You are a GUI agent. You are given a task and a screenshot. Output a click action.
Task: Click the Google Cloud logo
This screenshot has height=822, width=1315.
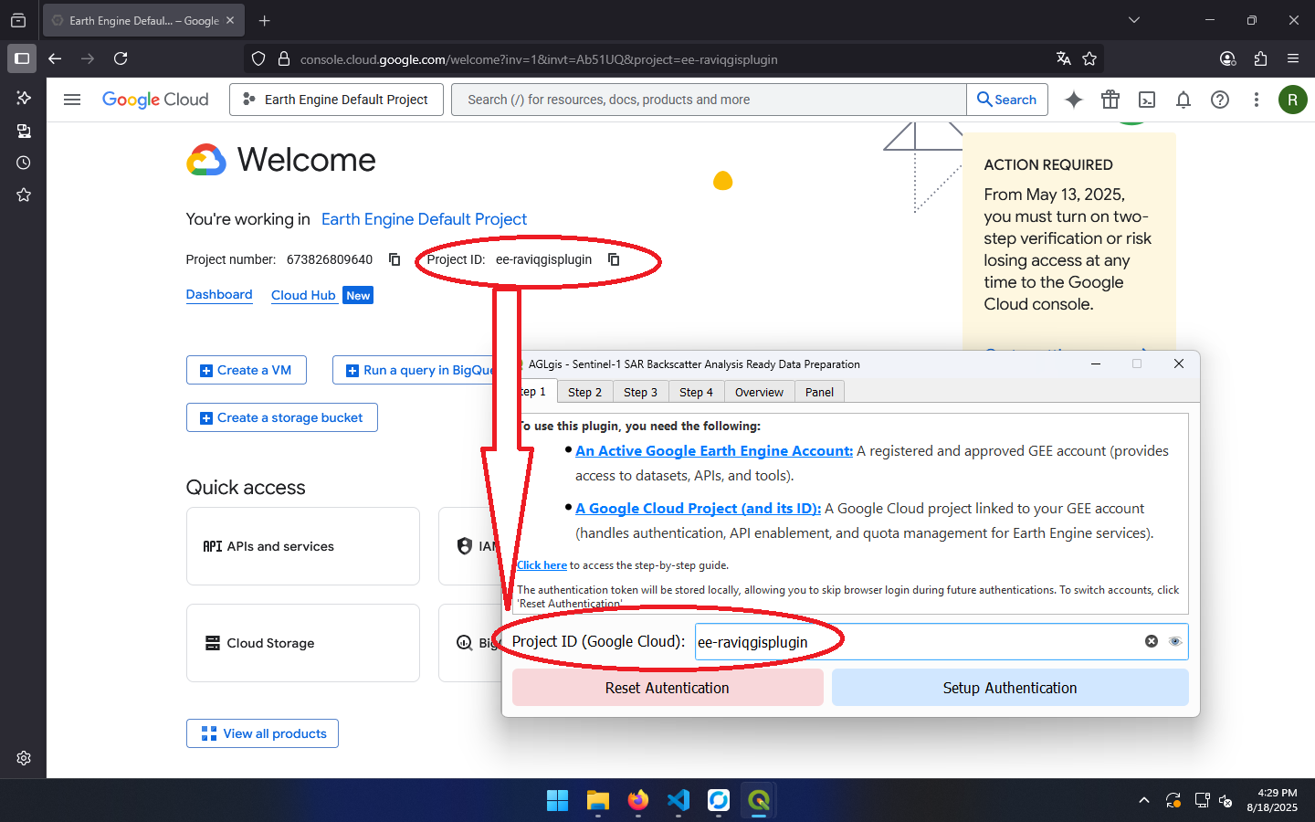pyautogui.click(x=155, y=100)
